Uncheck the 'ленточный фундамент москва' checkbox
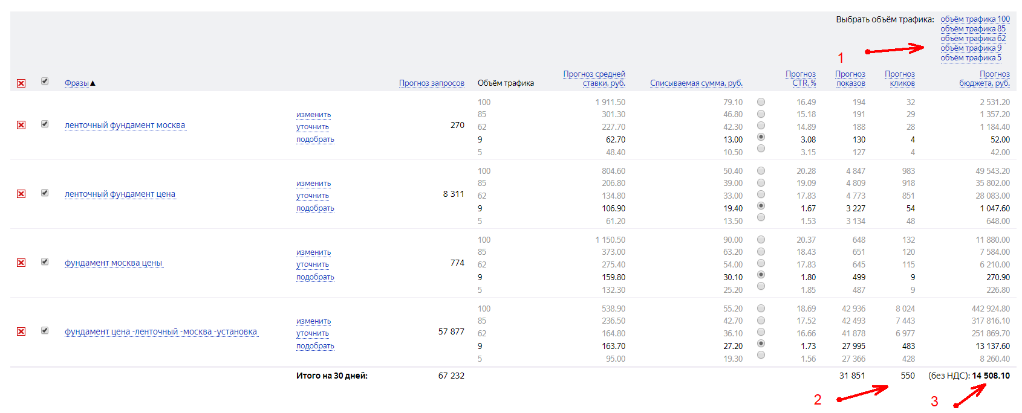 coord(45,124)
